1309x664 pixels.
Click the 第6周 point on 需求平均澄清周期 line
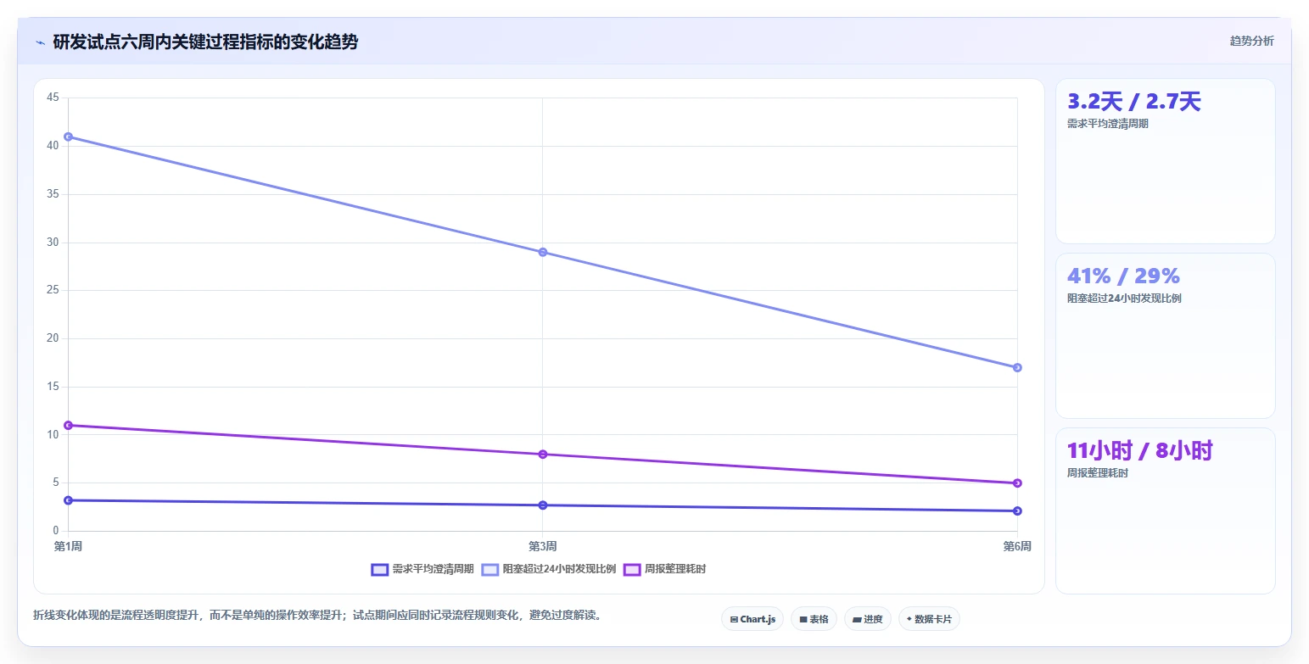coord(1017,511)
